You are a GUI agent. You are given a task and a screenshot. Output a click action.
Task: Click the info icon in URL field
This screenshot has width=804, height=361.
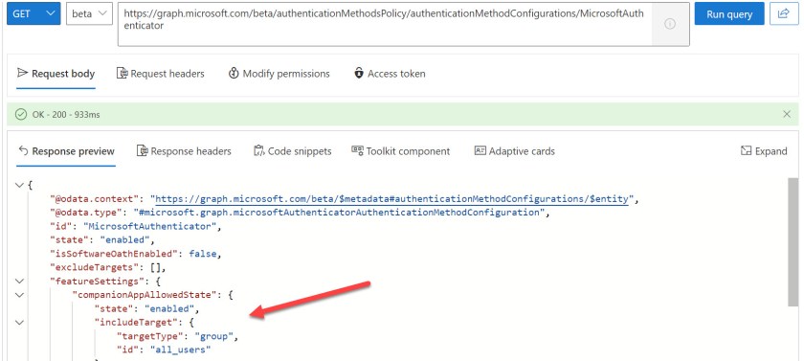[x=670, y=24]
